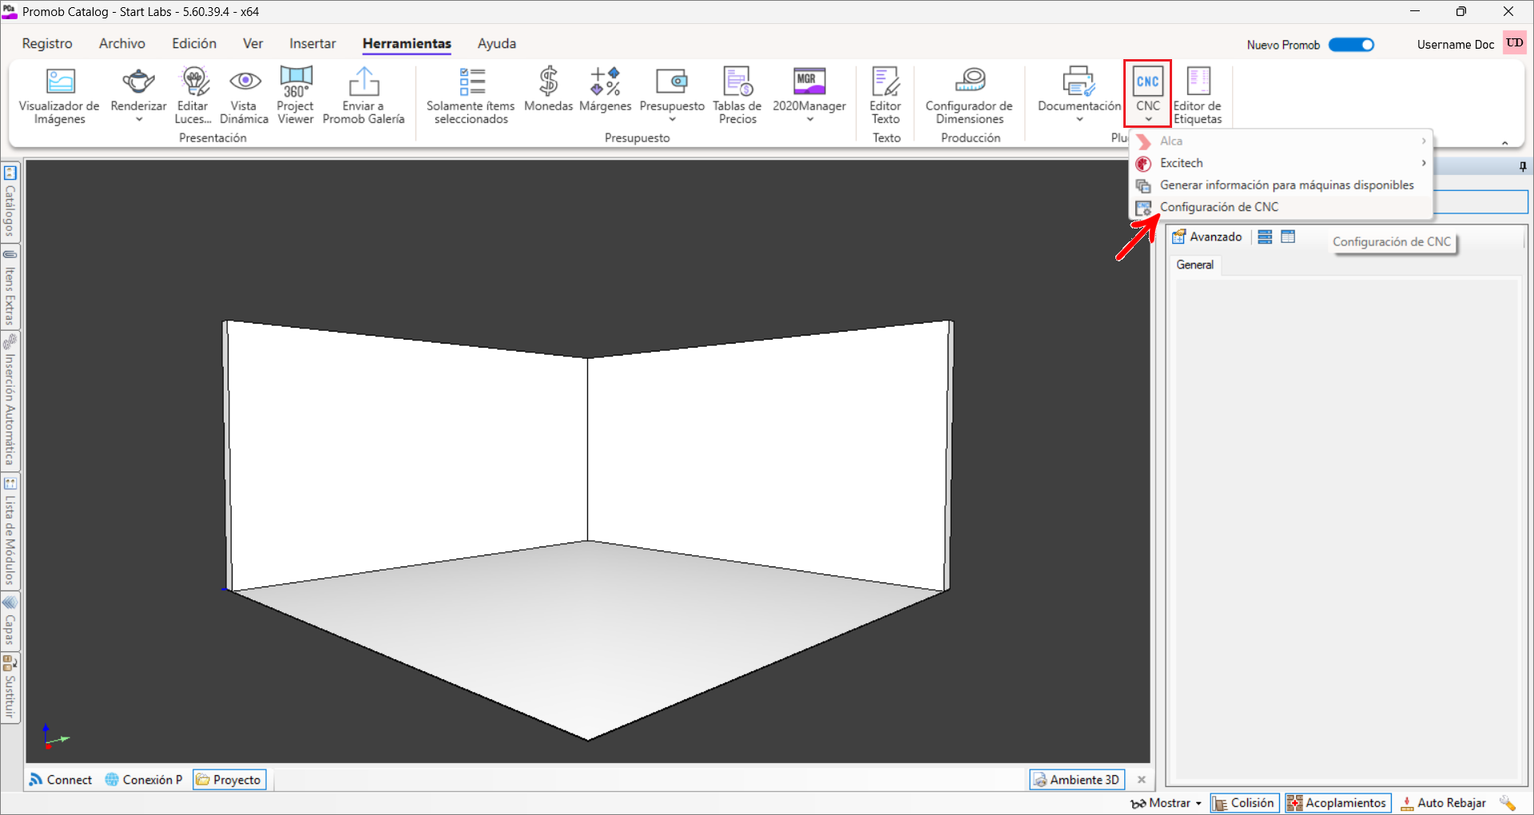Screen dimensions: 1534x815
Task: Click the Documentación printer icon
Action: pyautogui.click(x=1079, y=81)
